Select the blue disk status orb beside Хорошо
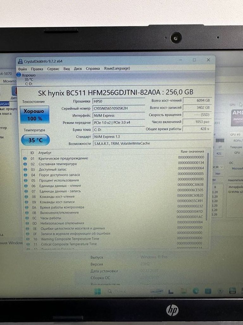The image size is (243, 325). coord(19,75)
